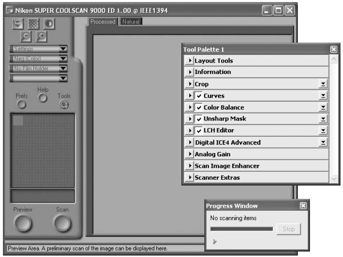The width and height of the screenshot is (343, 257).
Task: Open the Settings dropdown menu
Action: pyautogui.click(x=38, y=48)
